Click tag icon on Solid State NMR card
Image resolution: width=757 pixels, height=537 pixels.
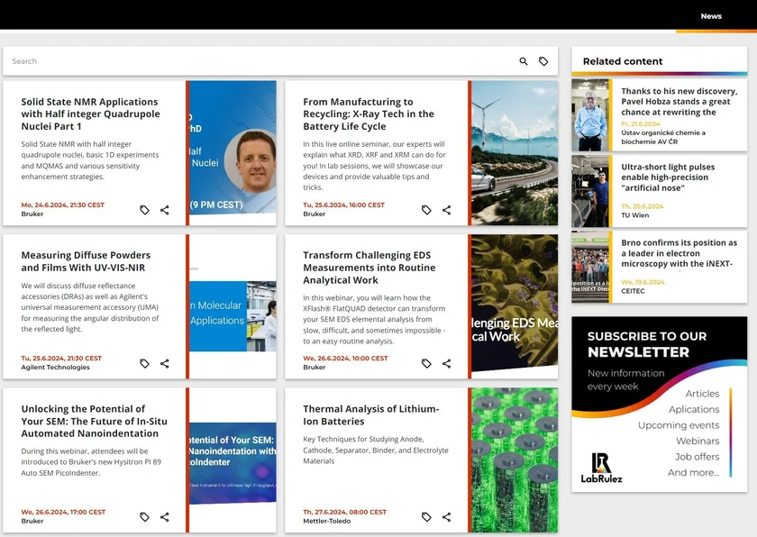click(x=144, y=210)
